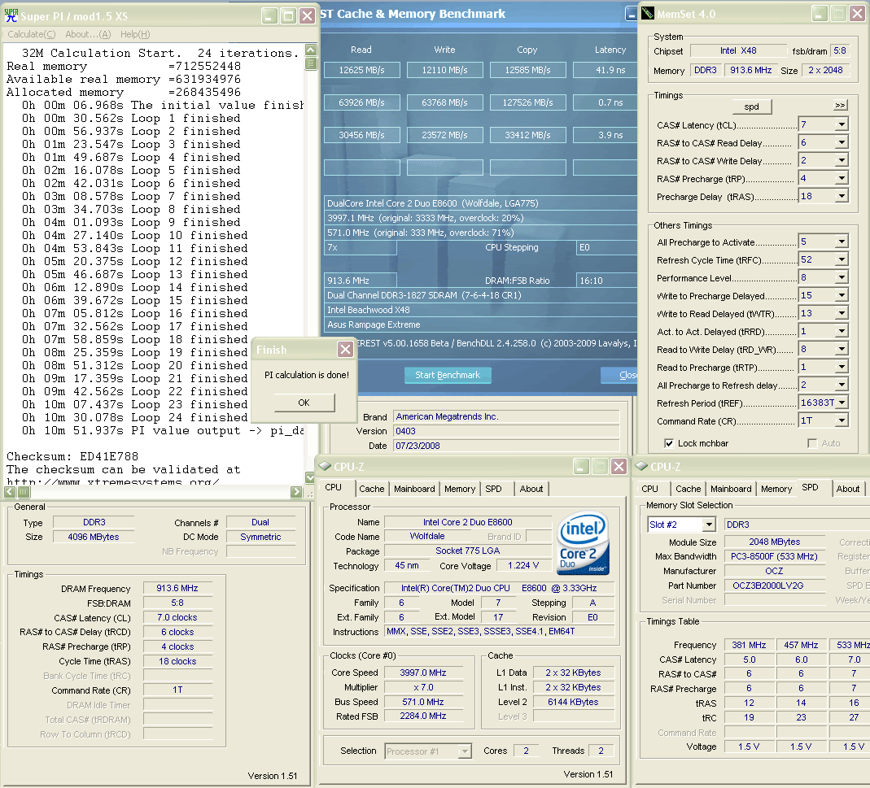Screen dimensions: 870x788
Task: Click Asus Rampage Extreme motherboard line
Action: [479, 324]
